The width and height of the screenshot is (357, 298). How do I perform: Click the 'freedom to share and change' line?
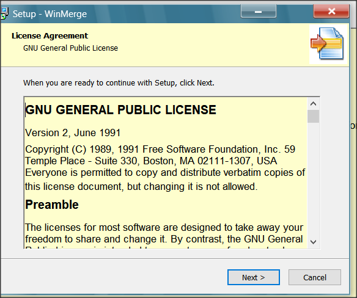click(x=164, y=239)
